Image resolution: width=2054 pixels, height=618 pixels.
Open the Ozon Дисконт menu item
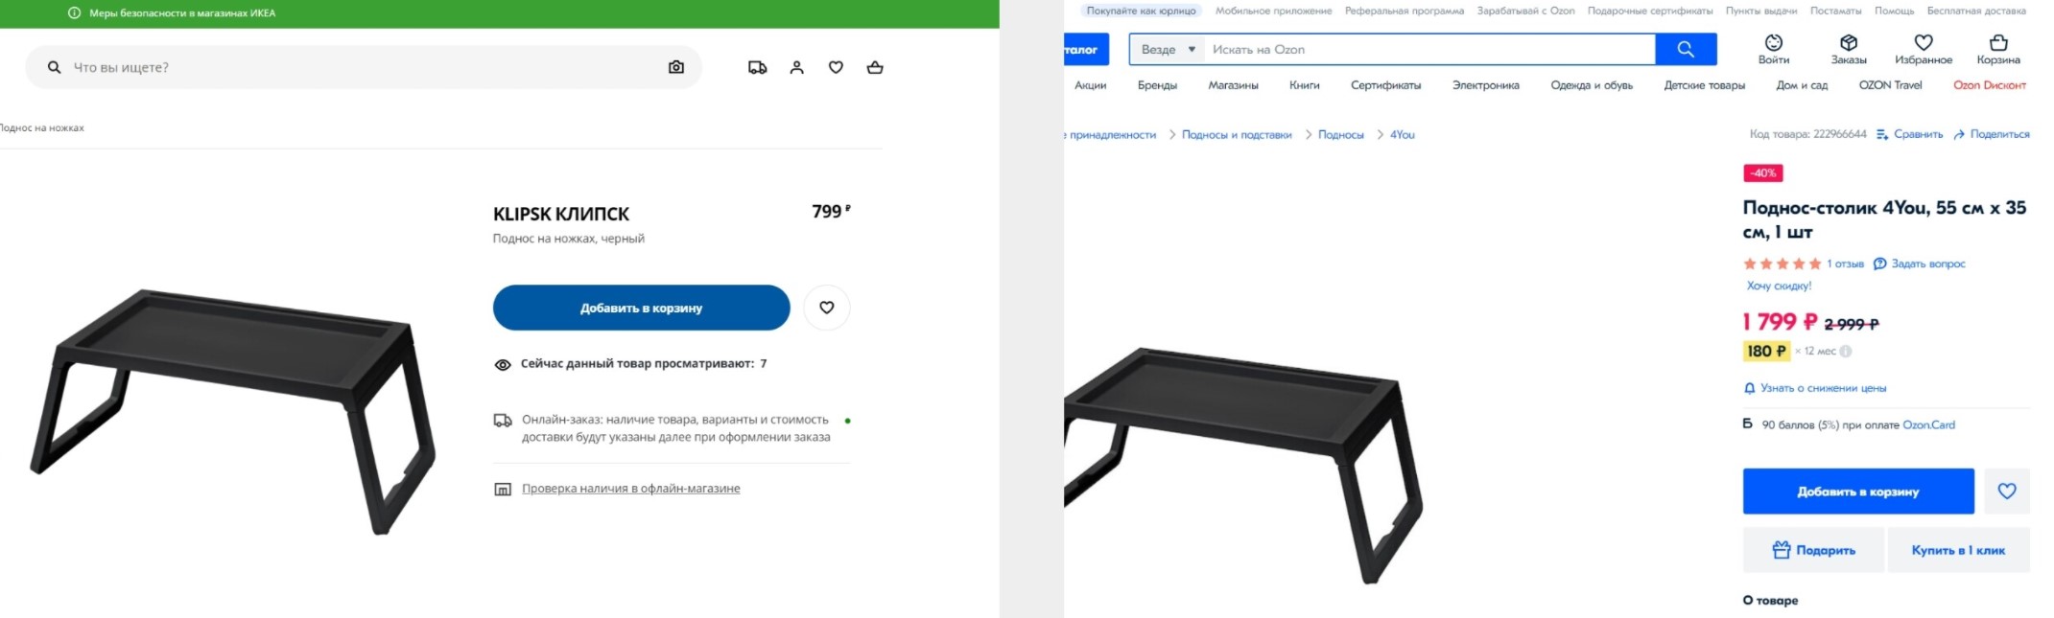pos(1990,85)
